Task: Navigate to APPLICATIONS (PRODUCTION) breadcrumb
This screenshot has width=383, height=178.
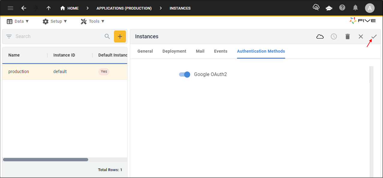Action: pos(124,8)
